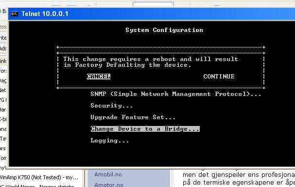Open the Security... menu entry

112,106
